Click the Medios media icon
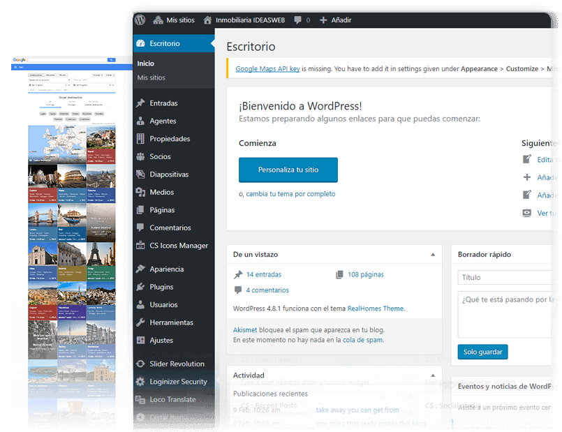 point(140,193)
